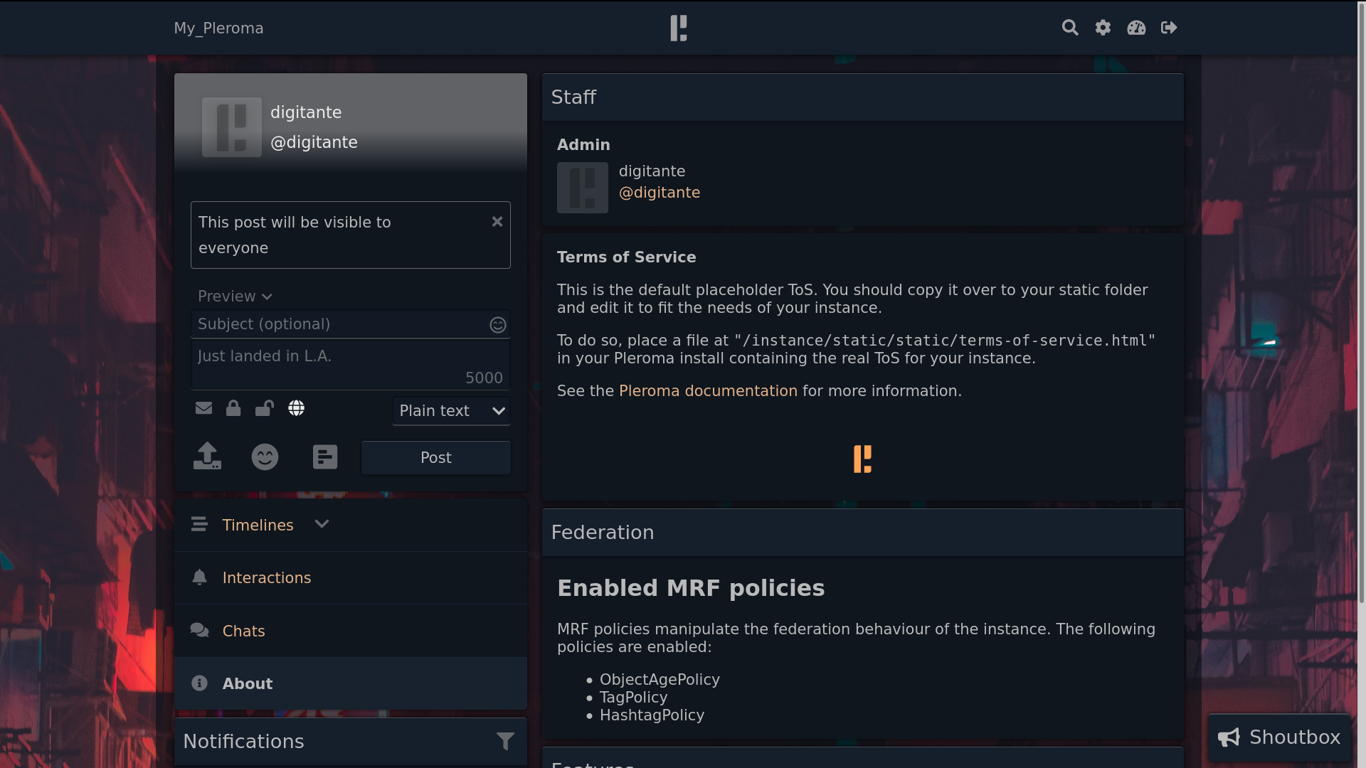1366x768 pixels.
Task: Open search via magnifier icon
Action: [x=1070, y=28]
